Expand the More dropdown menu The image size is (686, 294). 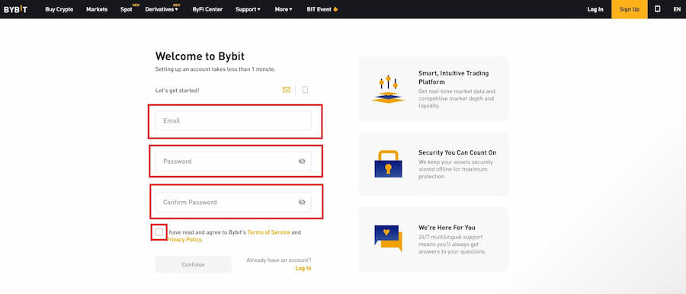tap(284, 9)
